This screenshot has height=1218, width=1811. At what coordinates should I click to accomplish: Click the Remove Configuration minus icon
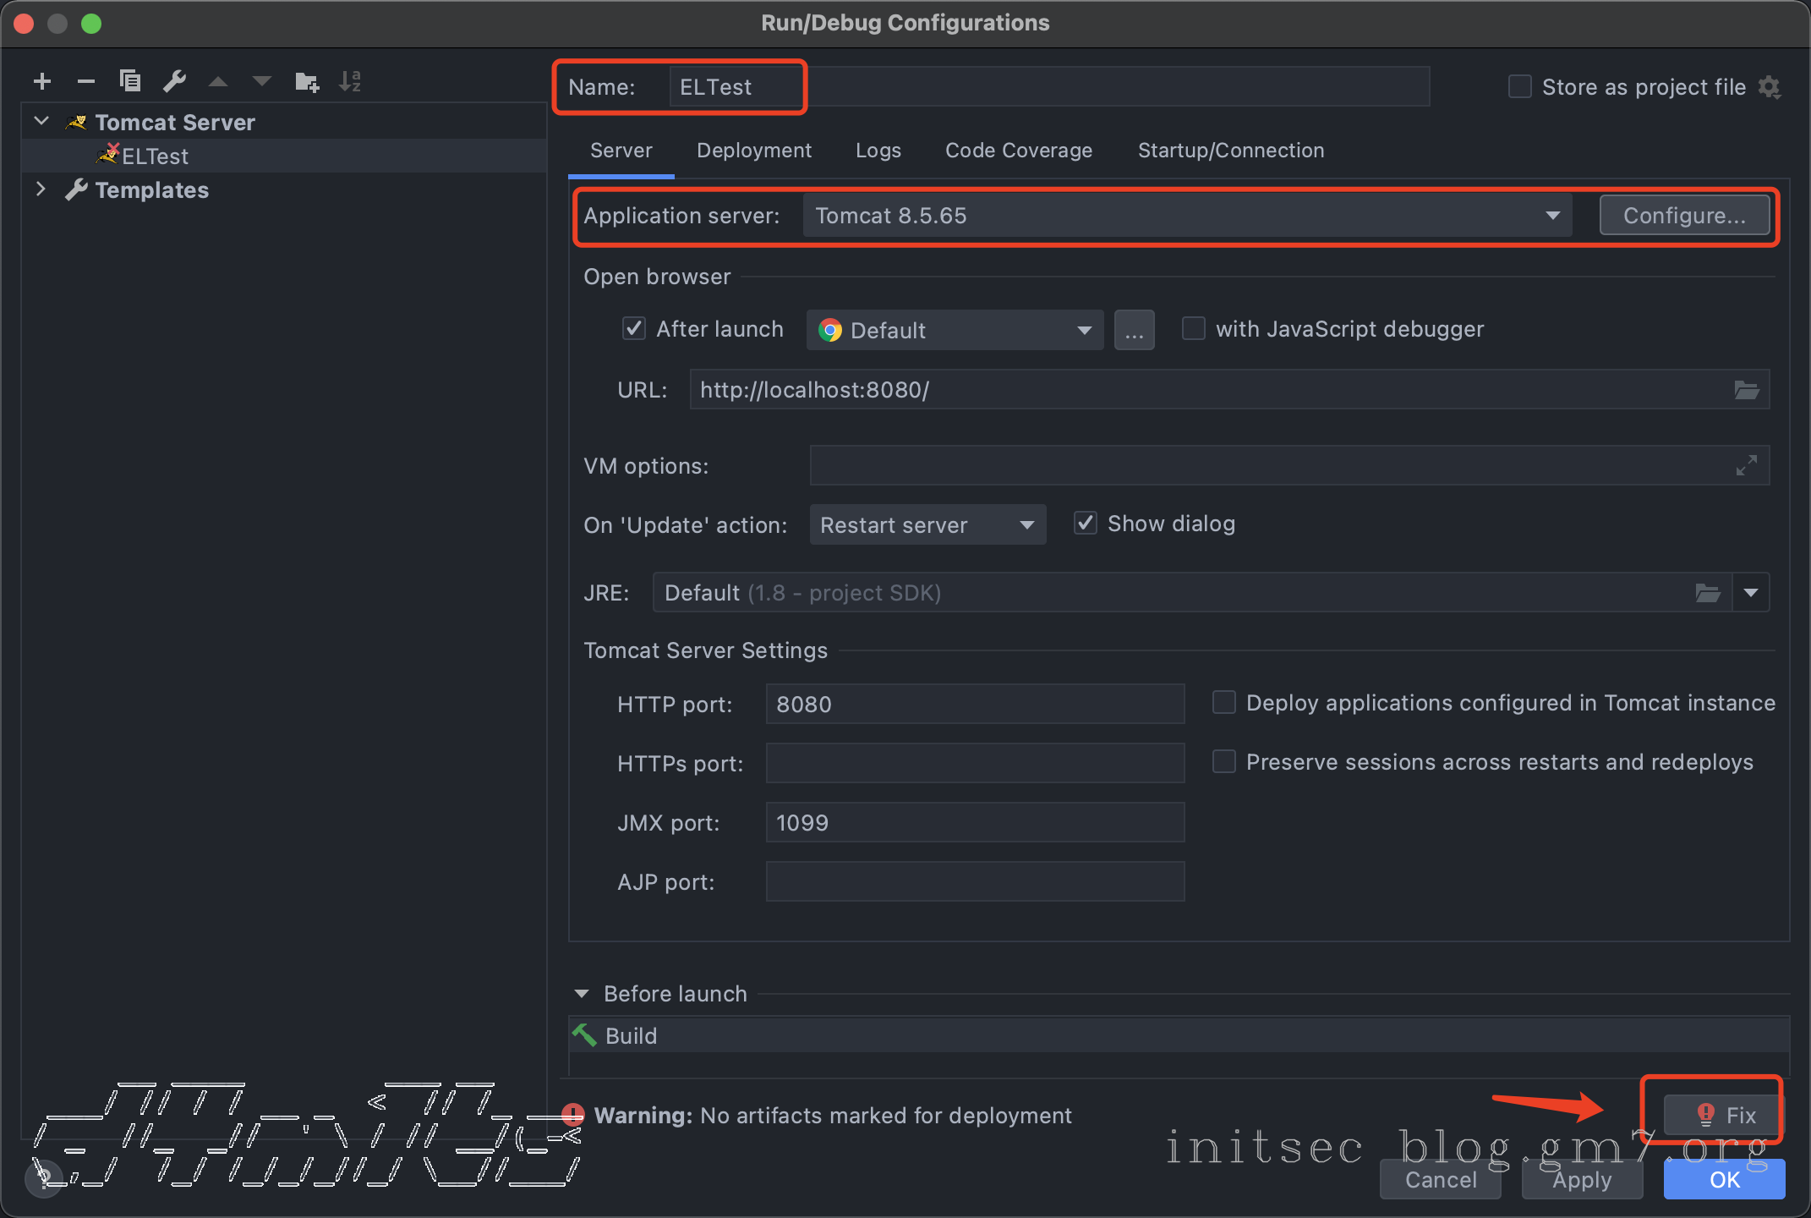coord(85,81)
